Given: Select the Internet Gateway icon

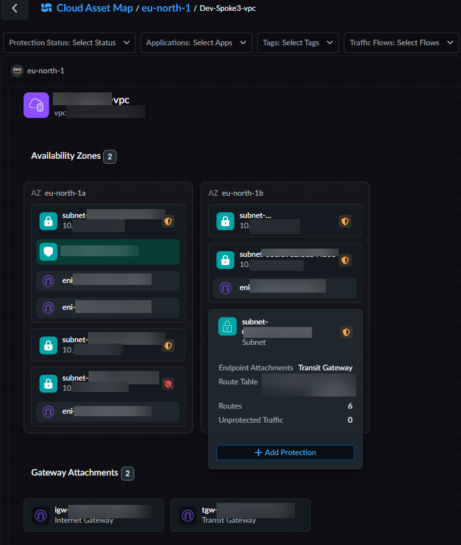Looking at the screenshot, I should click(41, 515).
